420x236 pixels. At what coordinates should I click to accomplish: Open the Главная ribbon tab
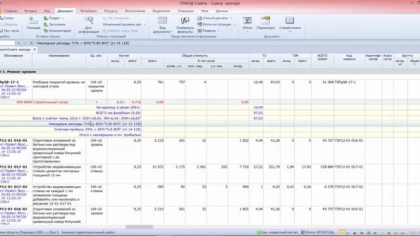click(x=10, y=11)
